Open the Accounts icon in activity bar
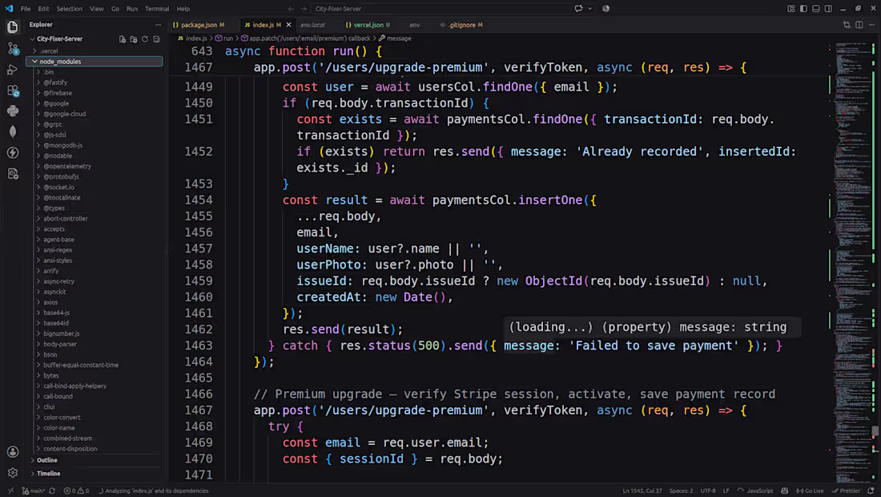 [12, 452]
